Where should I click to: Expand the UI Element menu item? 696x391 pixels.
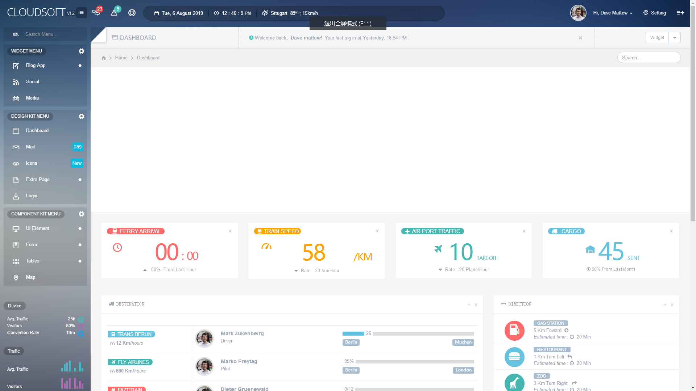(x=45, y=228)
